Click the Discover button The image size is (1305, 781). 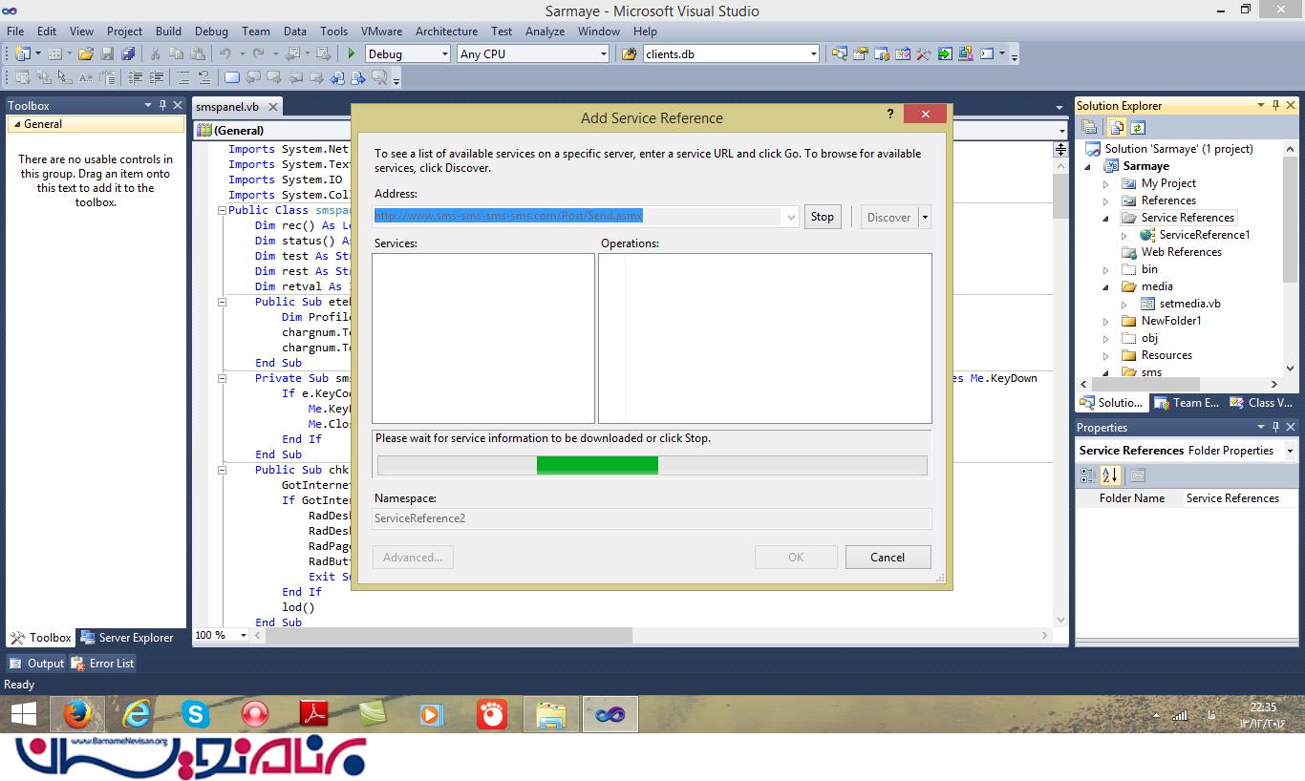pyautogui.click(x=889, y=218)
